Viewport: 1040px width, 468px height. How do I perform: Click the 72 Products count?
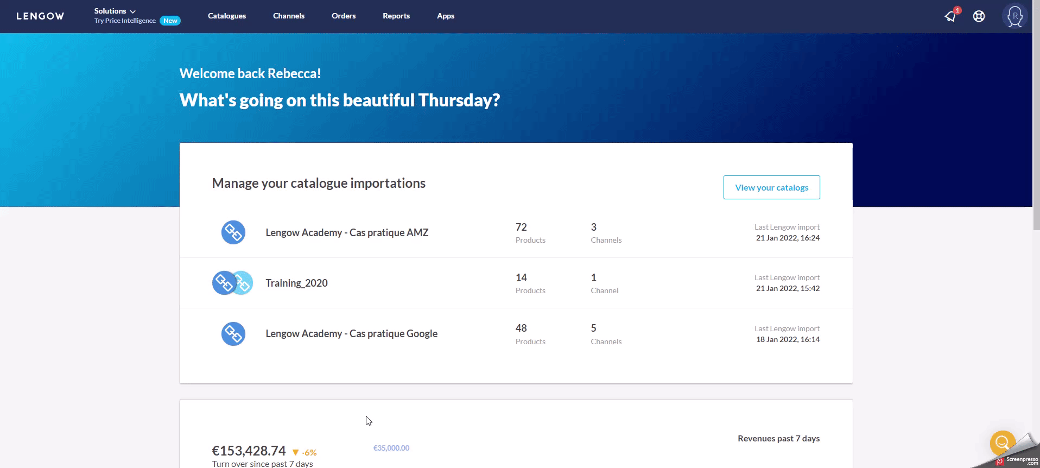pyautogui.click(x=530, y=233)
